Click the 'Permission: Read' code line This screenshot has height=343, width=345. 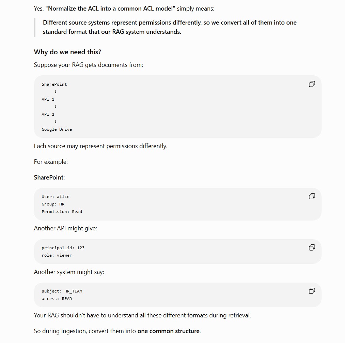[62, 212]
